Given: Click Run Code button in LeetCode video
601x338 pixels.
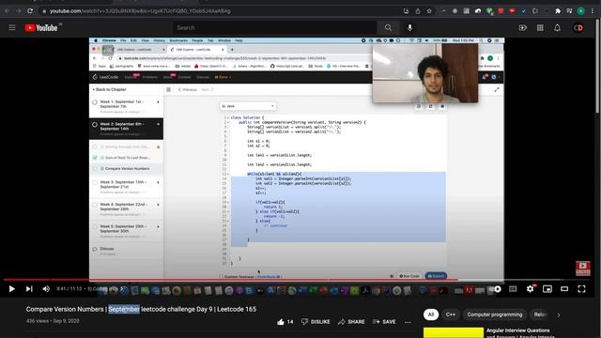Looking at the screenshot, I should tap(409, 275).
